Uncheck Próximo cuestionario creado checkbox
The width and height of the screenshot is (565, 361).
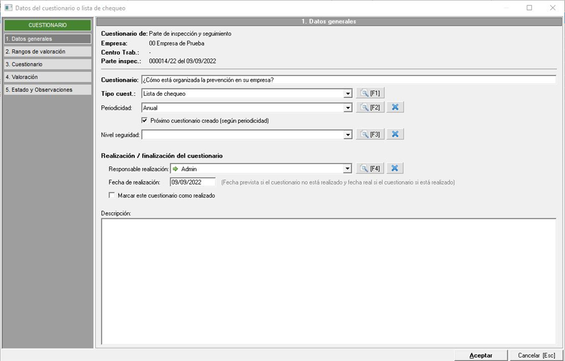click(145, 121)
